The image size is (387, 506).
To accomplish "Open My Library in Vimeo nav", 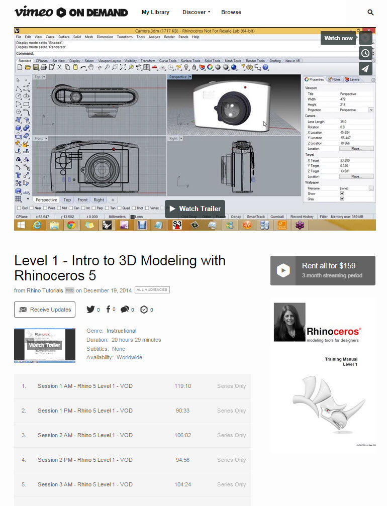I will [x=155, y=12].
